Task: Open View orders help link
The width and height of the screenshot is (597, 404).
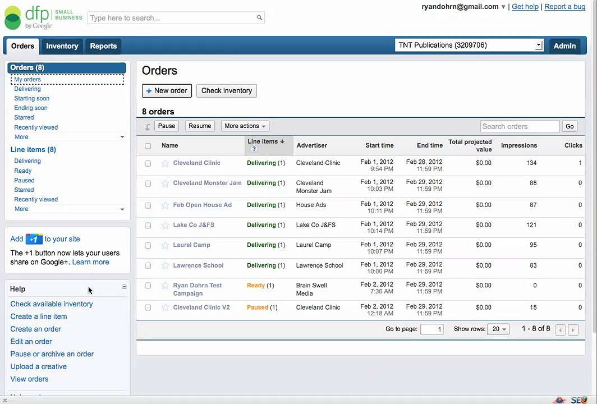Action: pos(29,379)
